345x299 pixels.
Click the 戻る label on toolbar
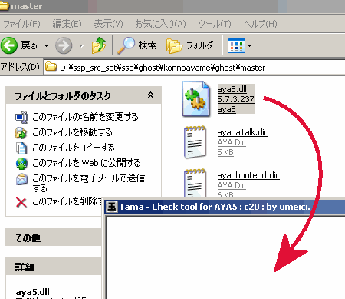pos(29,45)
